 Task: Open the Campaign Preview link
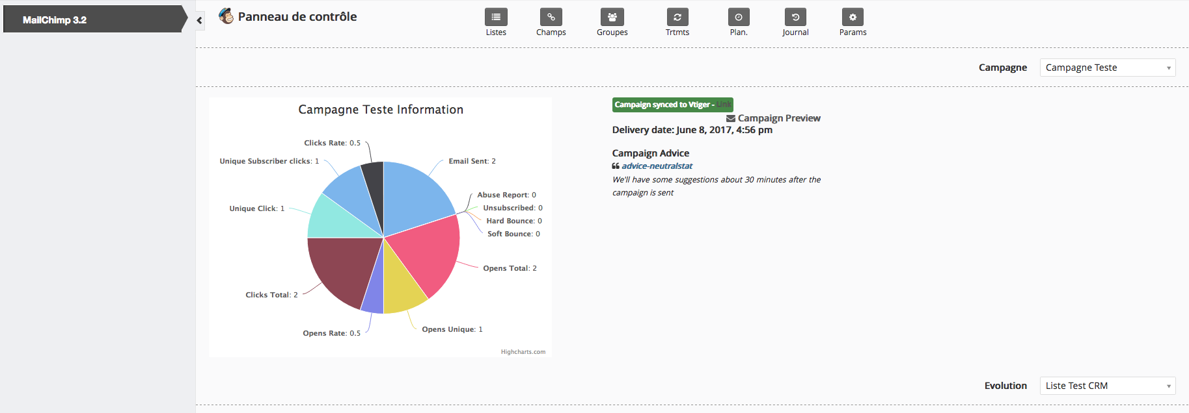click(x=778, y=118)
